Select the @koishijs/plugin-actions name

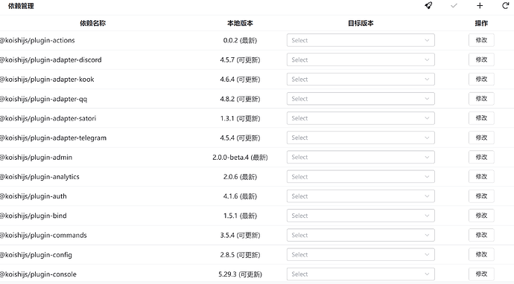tap(37, 40)
